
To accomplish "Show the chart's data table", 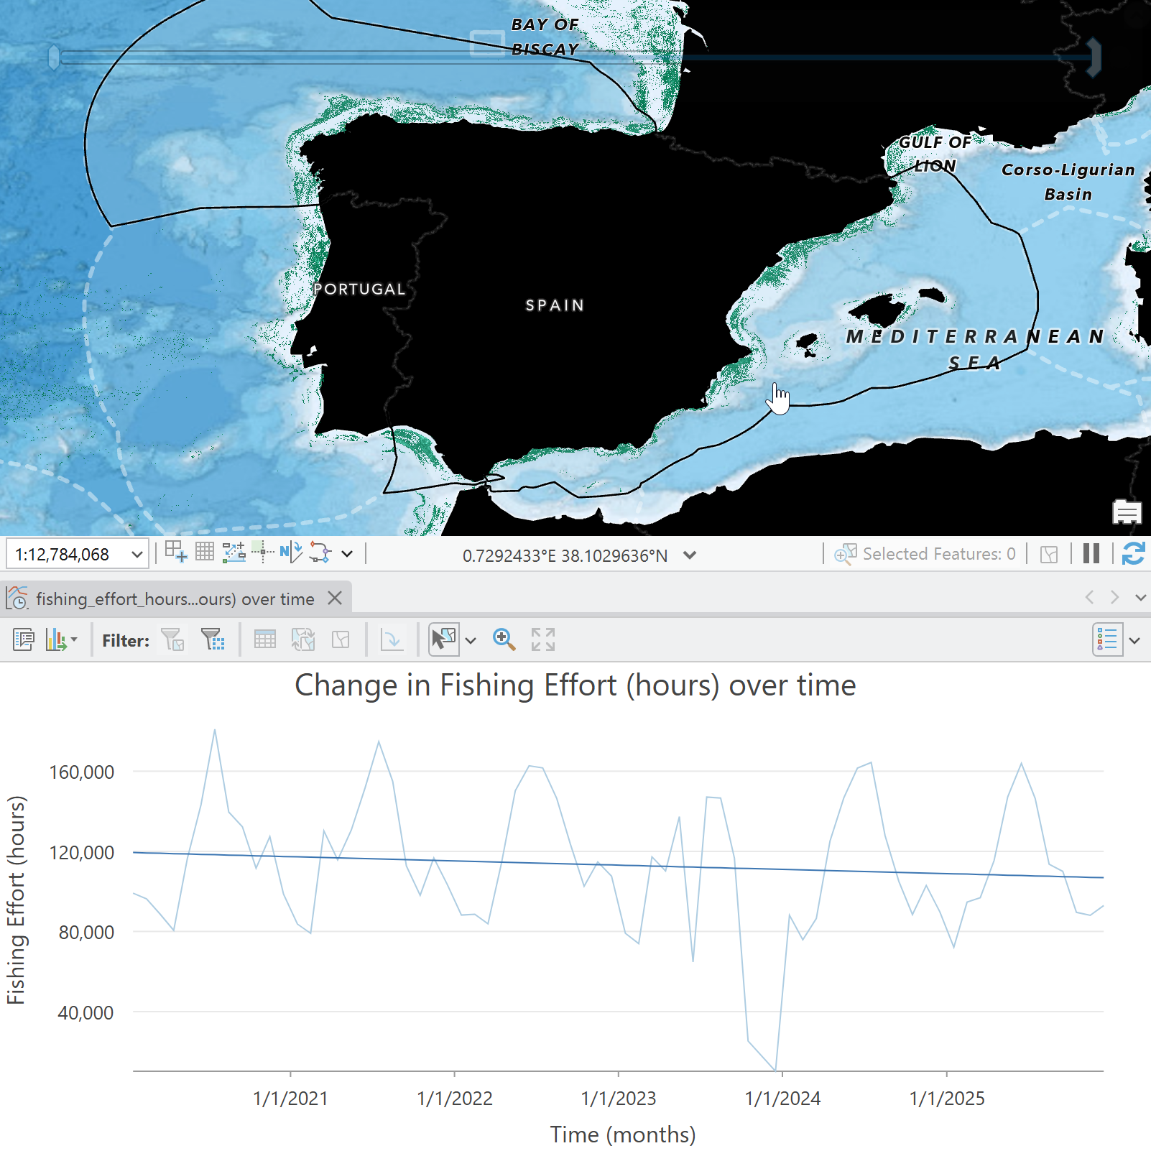I will click(x=265, y=639).
